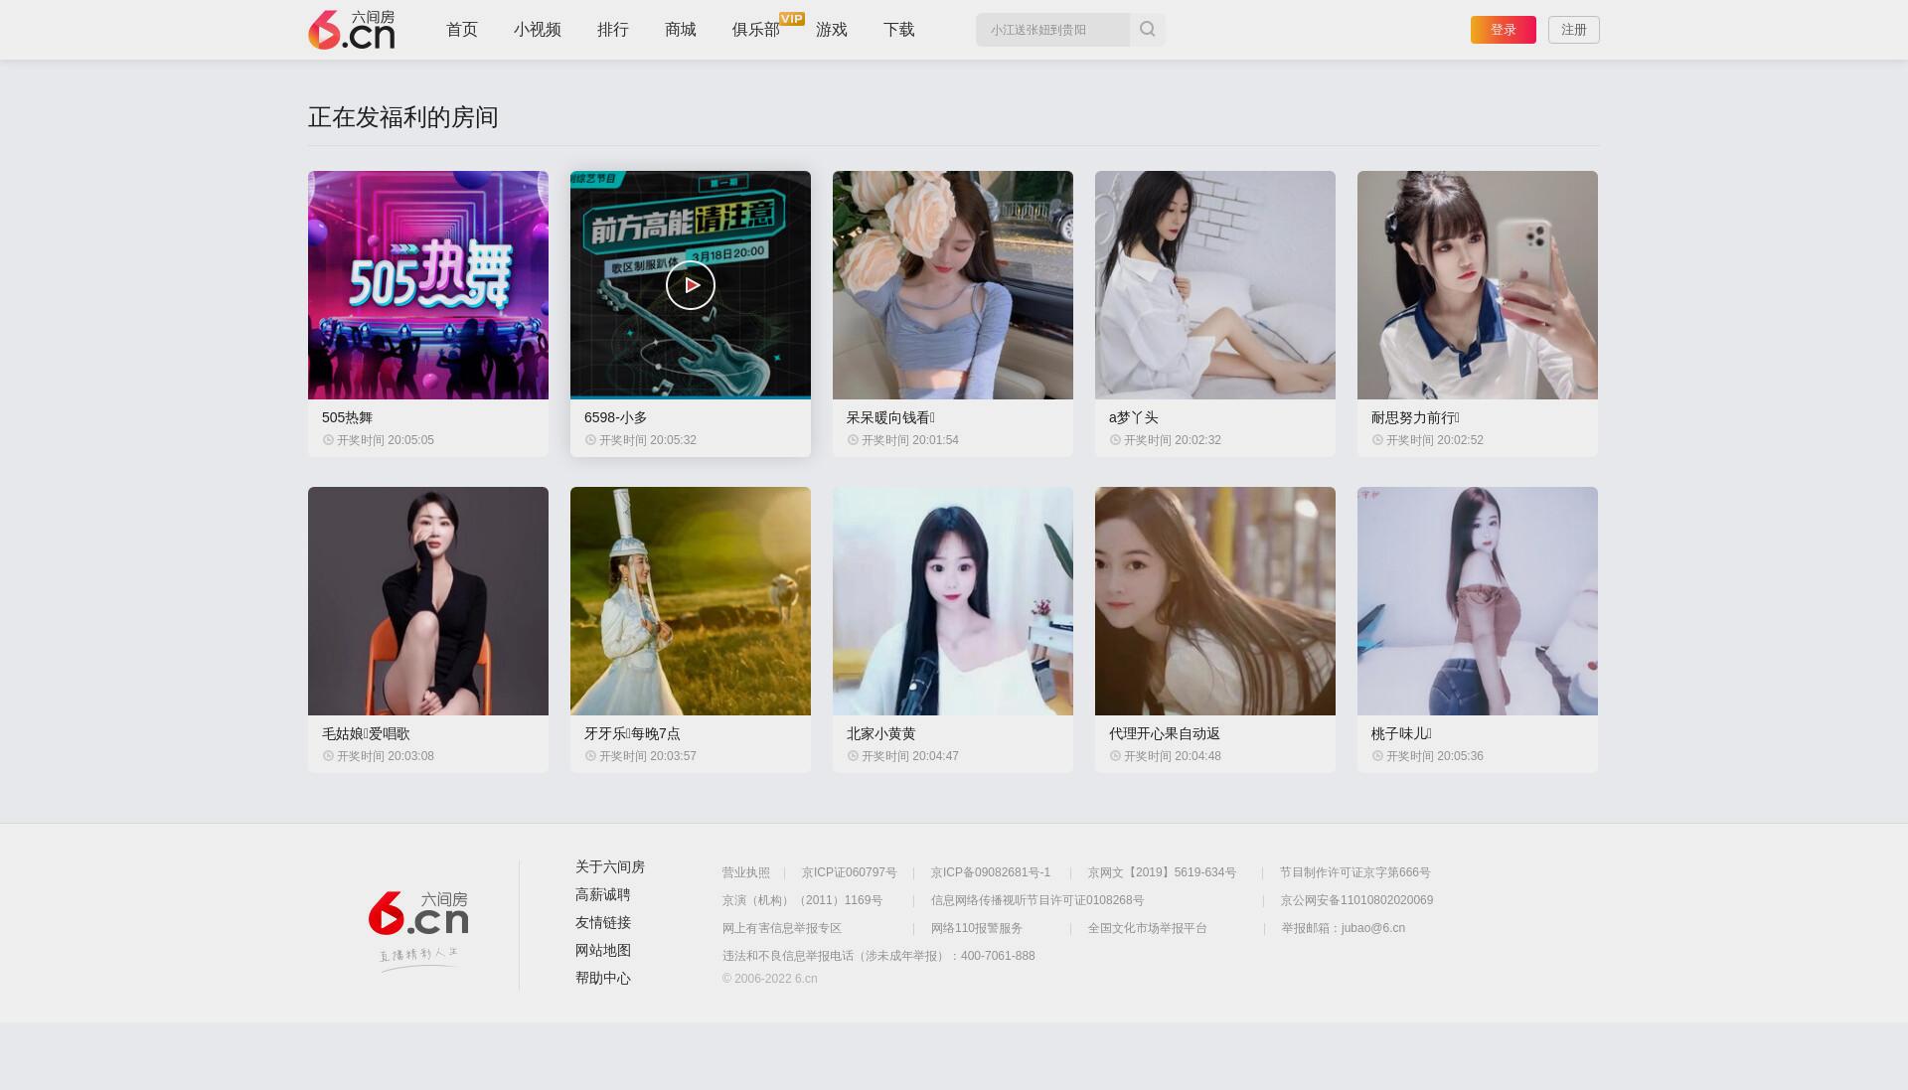Click the 6.cn logo in header
The width and height of the screenshot is (1908, 1090).
coord(352,30)
